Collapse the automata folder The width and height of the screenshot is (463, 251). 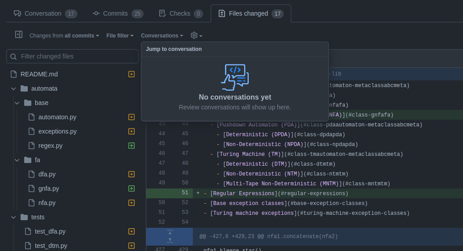pos(13,88)
